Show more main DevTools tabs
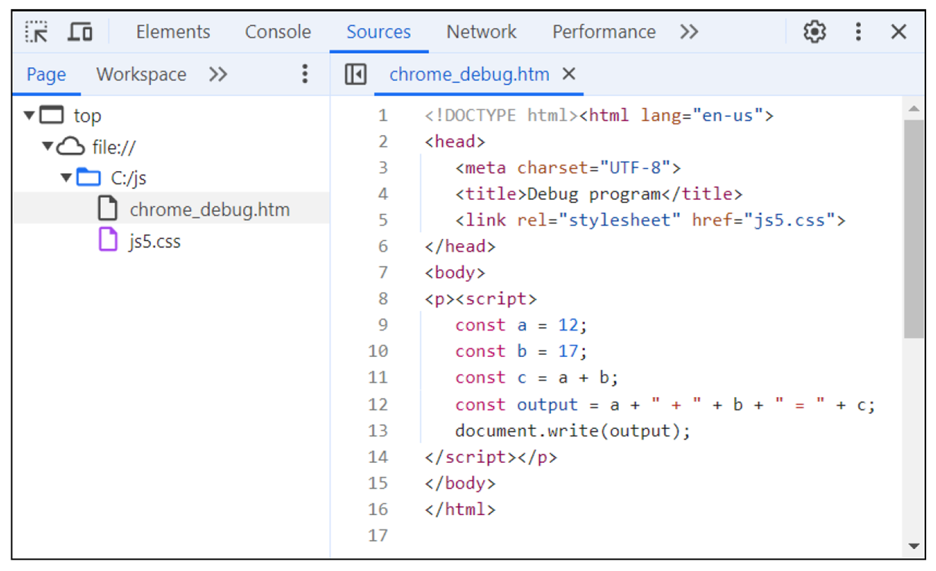Viewport: 936px width, 571px height. click(x=689, y=33)
